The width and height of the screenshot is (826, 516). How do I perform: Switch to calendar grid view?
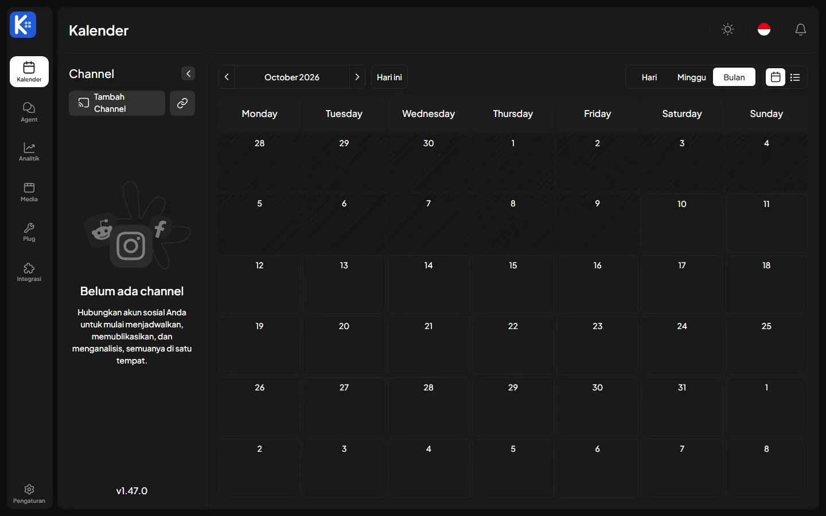(x=776, y=77)
